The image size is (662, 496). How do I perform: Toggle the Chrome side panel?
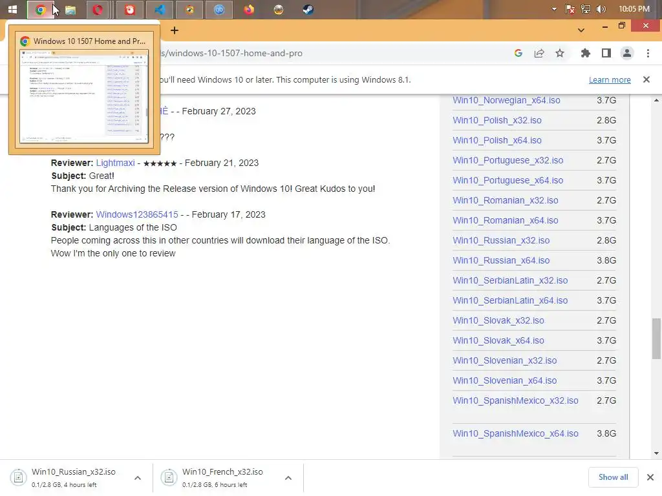coord(606,53)
